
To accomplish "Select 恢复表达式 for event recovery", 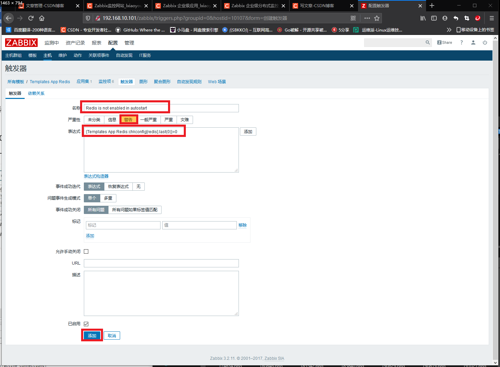I will pos(118,187).
